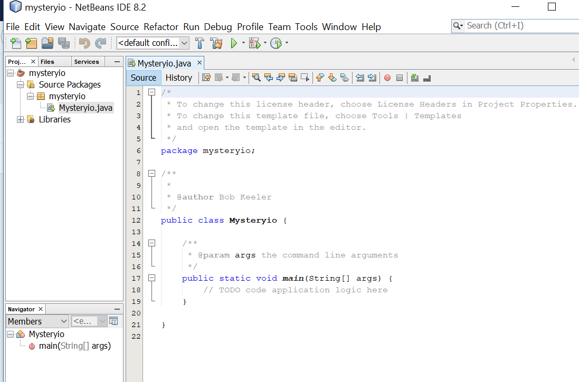579x382 pixels.
Task: Collapse the mysteryio project node
Action: (x=11, y=73)
